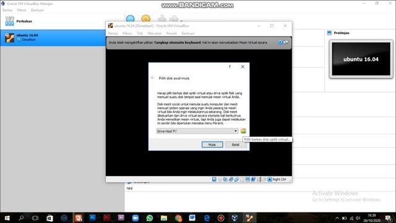The width and height of the screenshot is (396, 223).
Task: Open the Berkas menu in VirtualBox Manager
Action: (7, 10)
